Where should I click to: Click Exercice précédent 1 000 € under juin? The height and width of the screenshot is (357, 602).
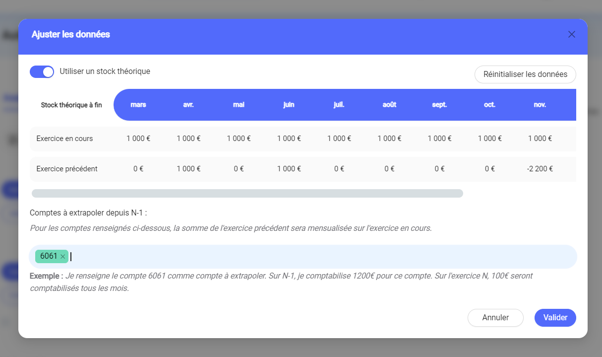point(289,169)
